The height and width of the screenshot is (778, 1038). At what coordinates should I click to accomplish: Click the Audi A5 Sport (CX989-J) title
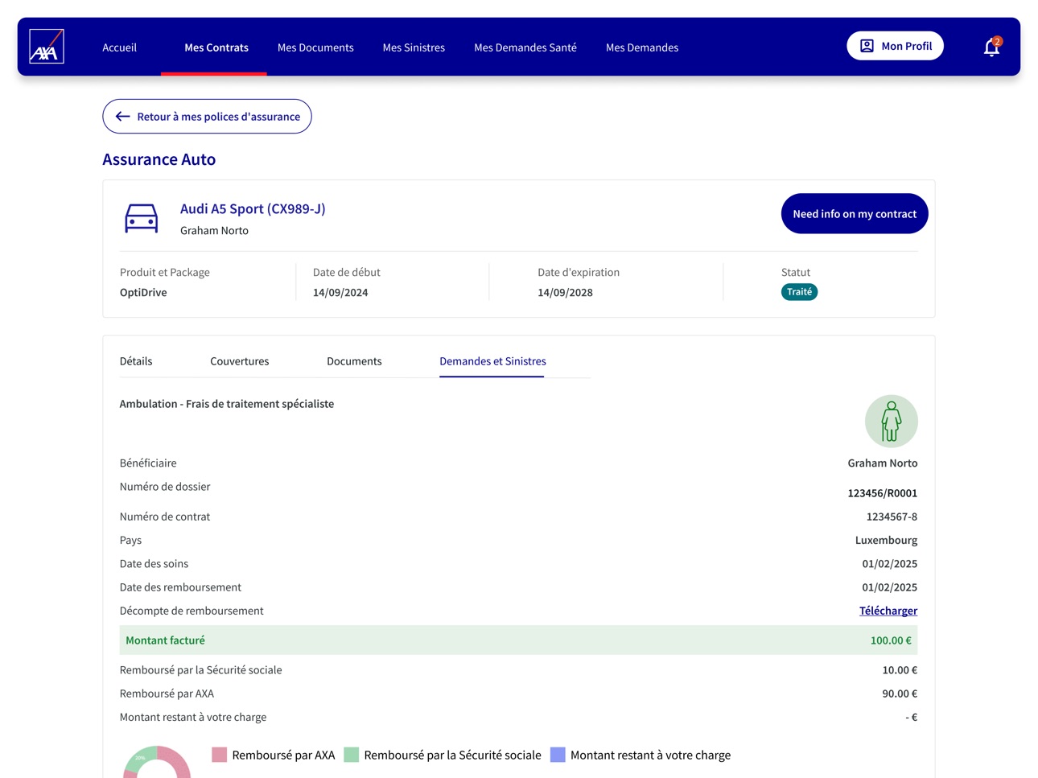(x=253, y=209)
